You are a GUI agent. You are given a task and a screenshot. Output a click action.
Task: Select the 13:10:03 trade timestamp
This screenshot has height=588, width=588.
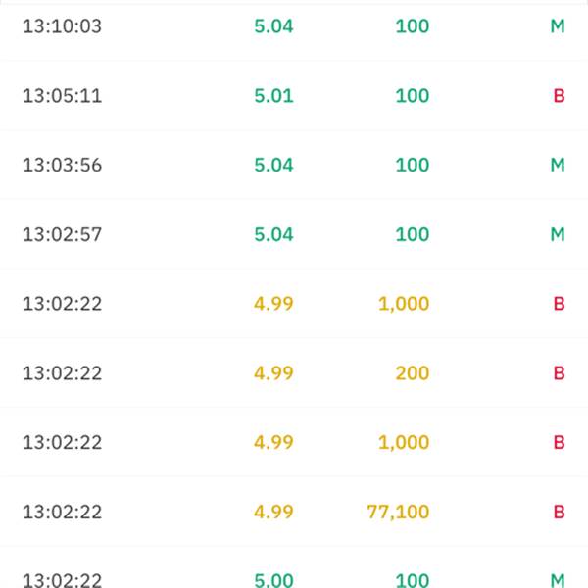(x=63, y=26)
